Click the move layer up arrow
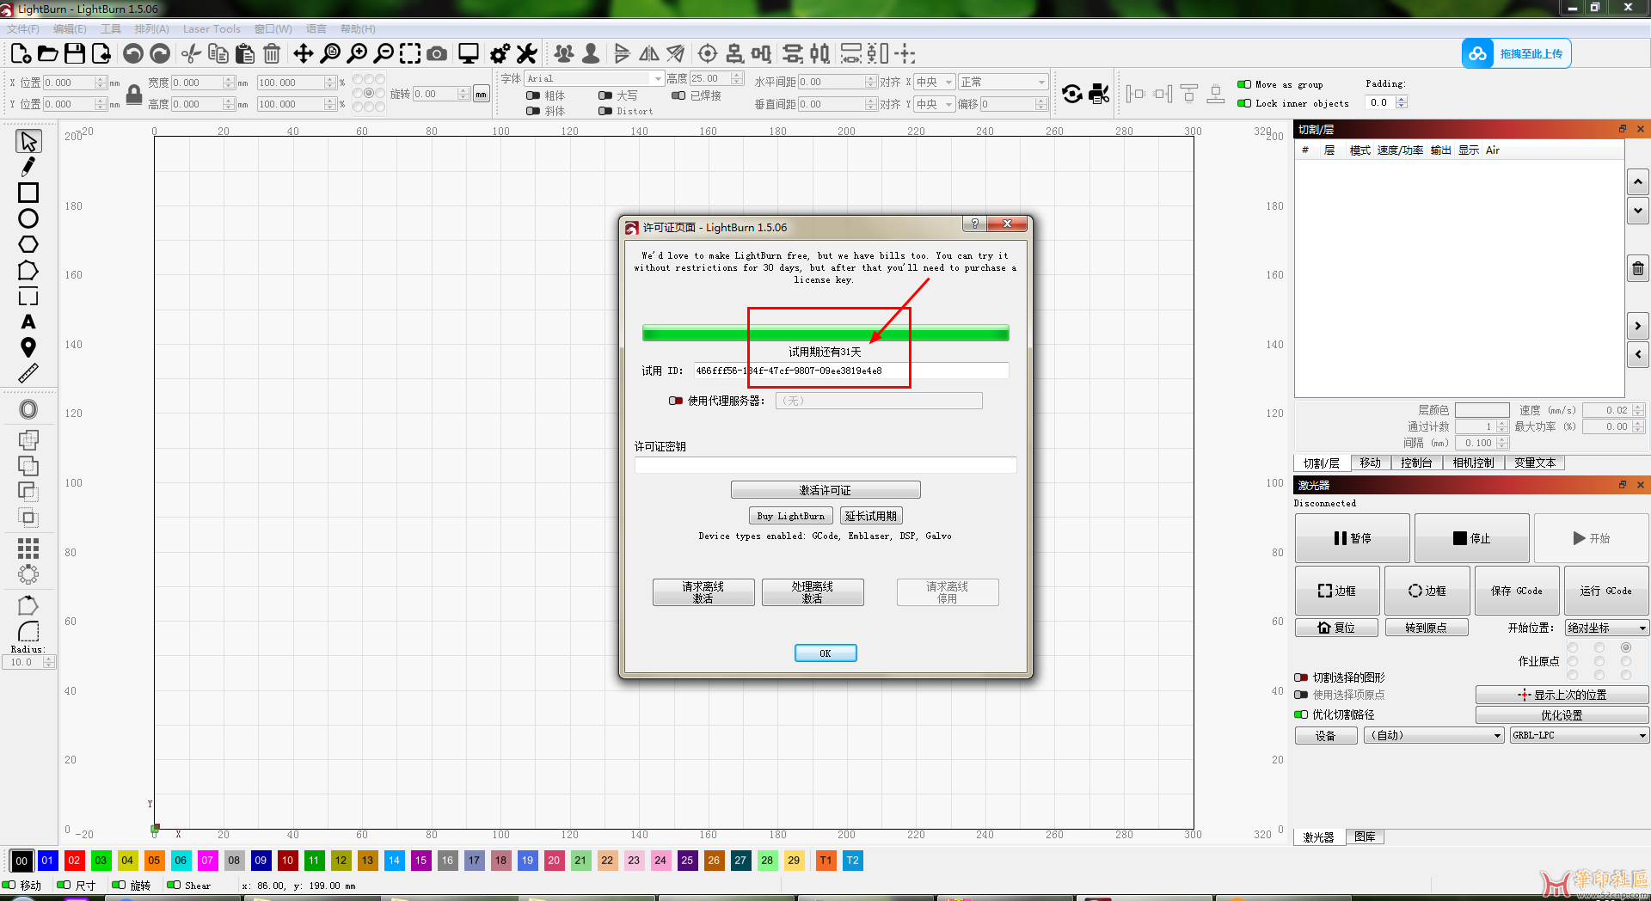 pos(1638,181)
